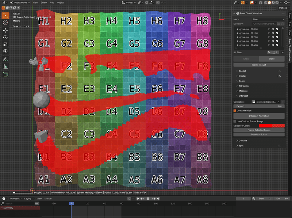Screen dimensions: 292x218
Task: Click the Add Cube tool
Action: [5, 74]
